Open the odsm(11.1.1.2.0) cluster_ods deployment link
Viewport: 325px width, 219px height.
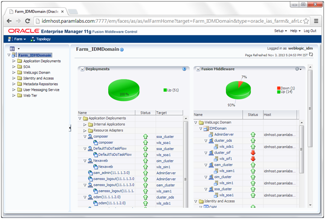[x=107, y=197]
